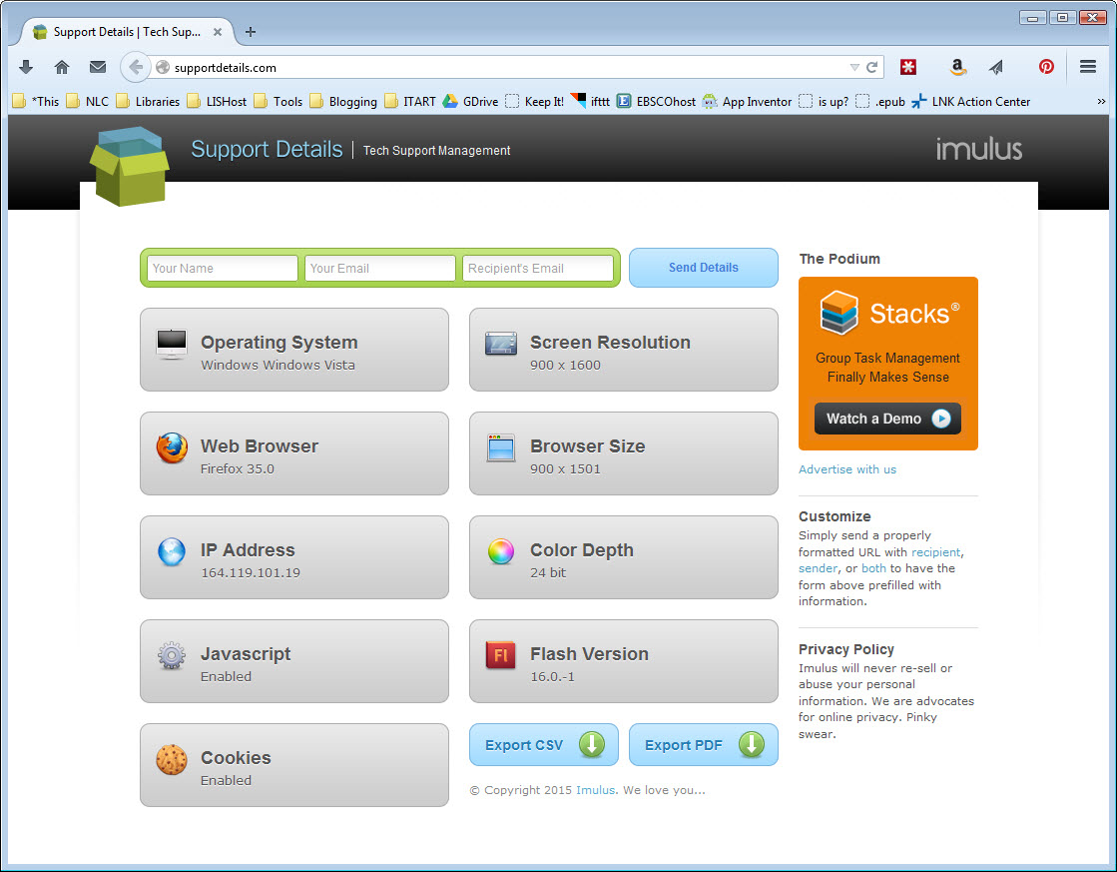
Task: Click the Amazon toolbar icon
Action: point(958,68)
